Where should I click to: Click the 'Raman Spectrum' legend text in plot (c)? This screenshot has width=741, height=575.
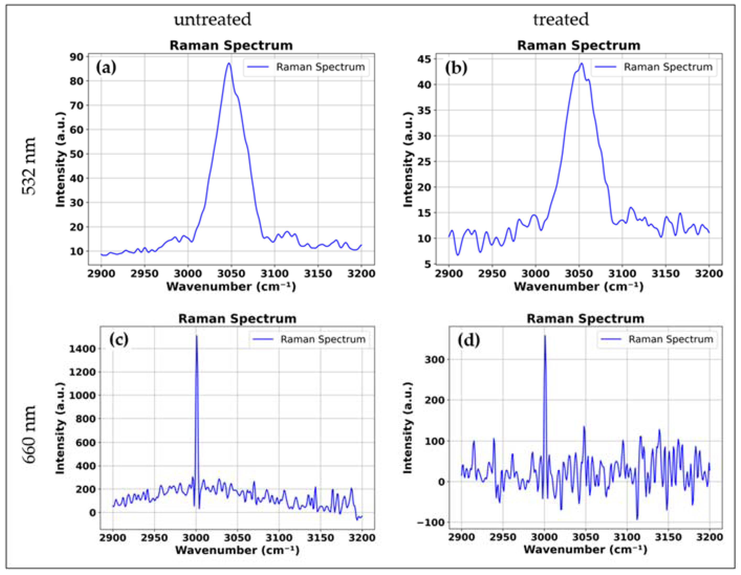click(x=323, y=339)
